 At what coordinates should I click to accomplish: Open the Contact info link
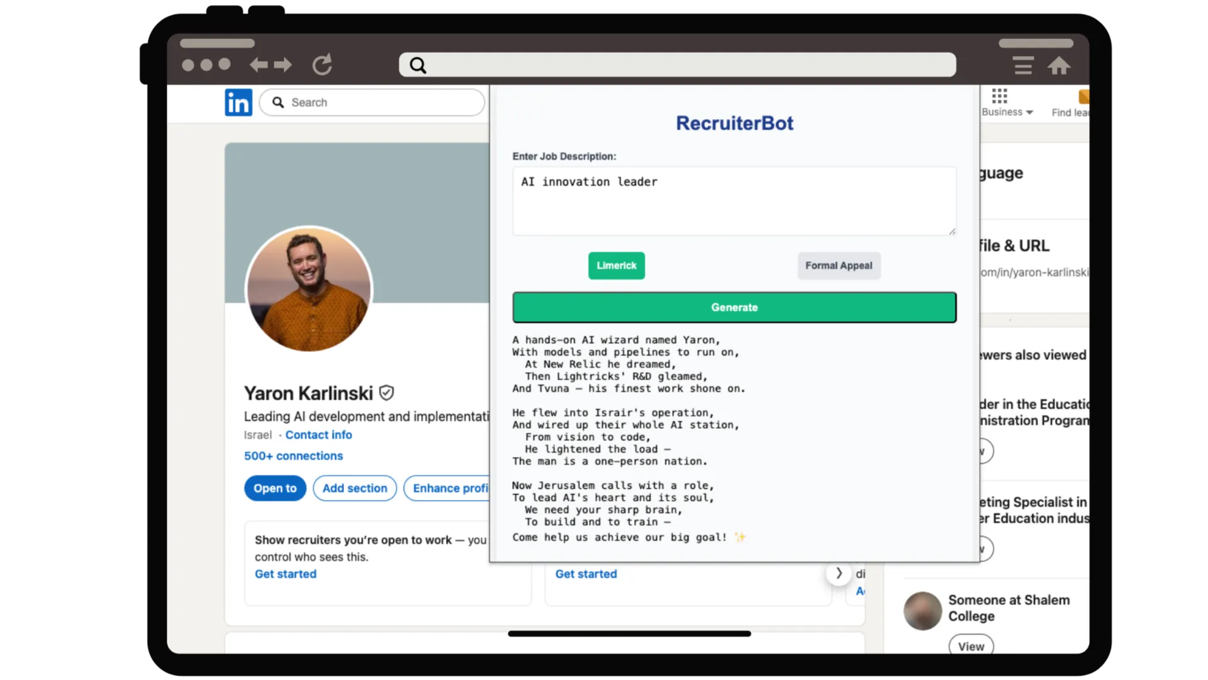pyautogui.click(x=318, y=435)
